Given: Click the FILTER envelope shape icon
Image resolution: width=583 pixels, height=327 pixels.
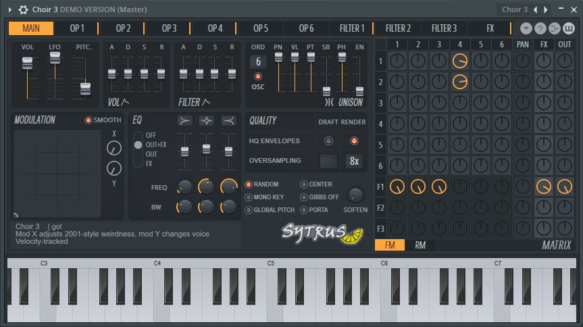Looking at the screenshot, I should tap(205, 101).
